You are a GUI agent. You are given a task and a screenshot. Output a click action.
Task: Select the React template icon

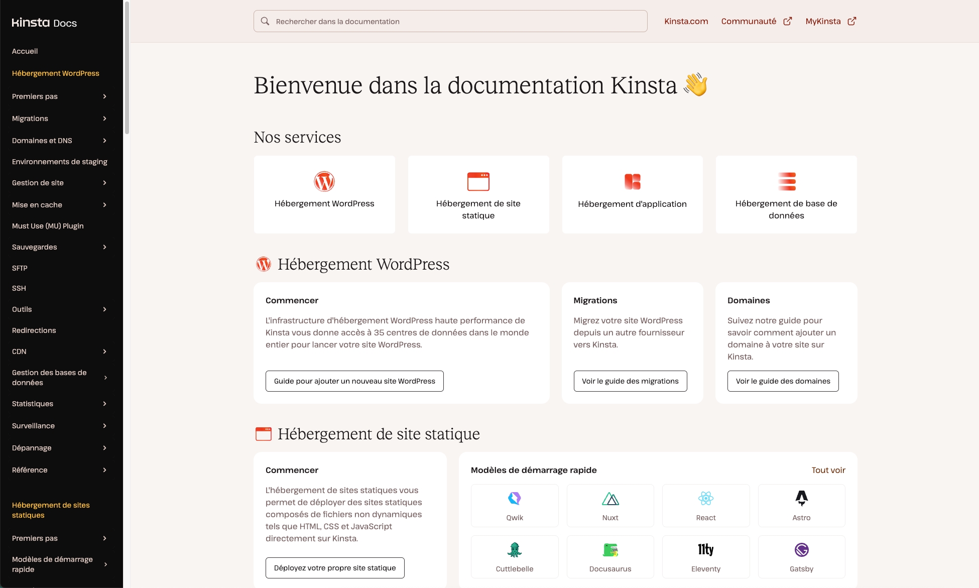705,498
